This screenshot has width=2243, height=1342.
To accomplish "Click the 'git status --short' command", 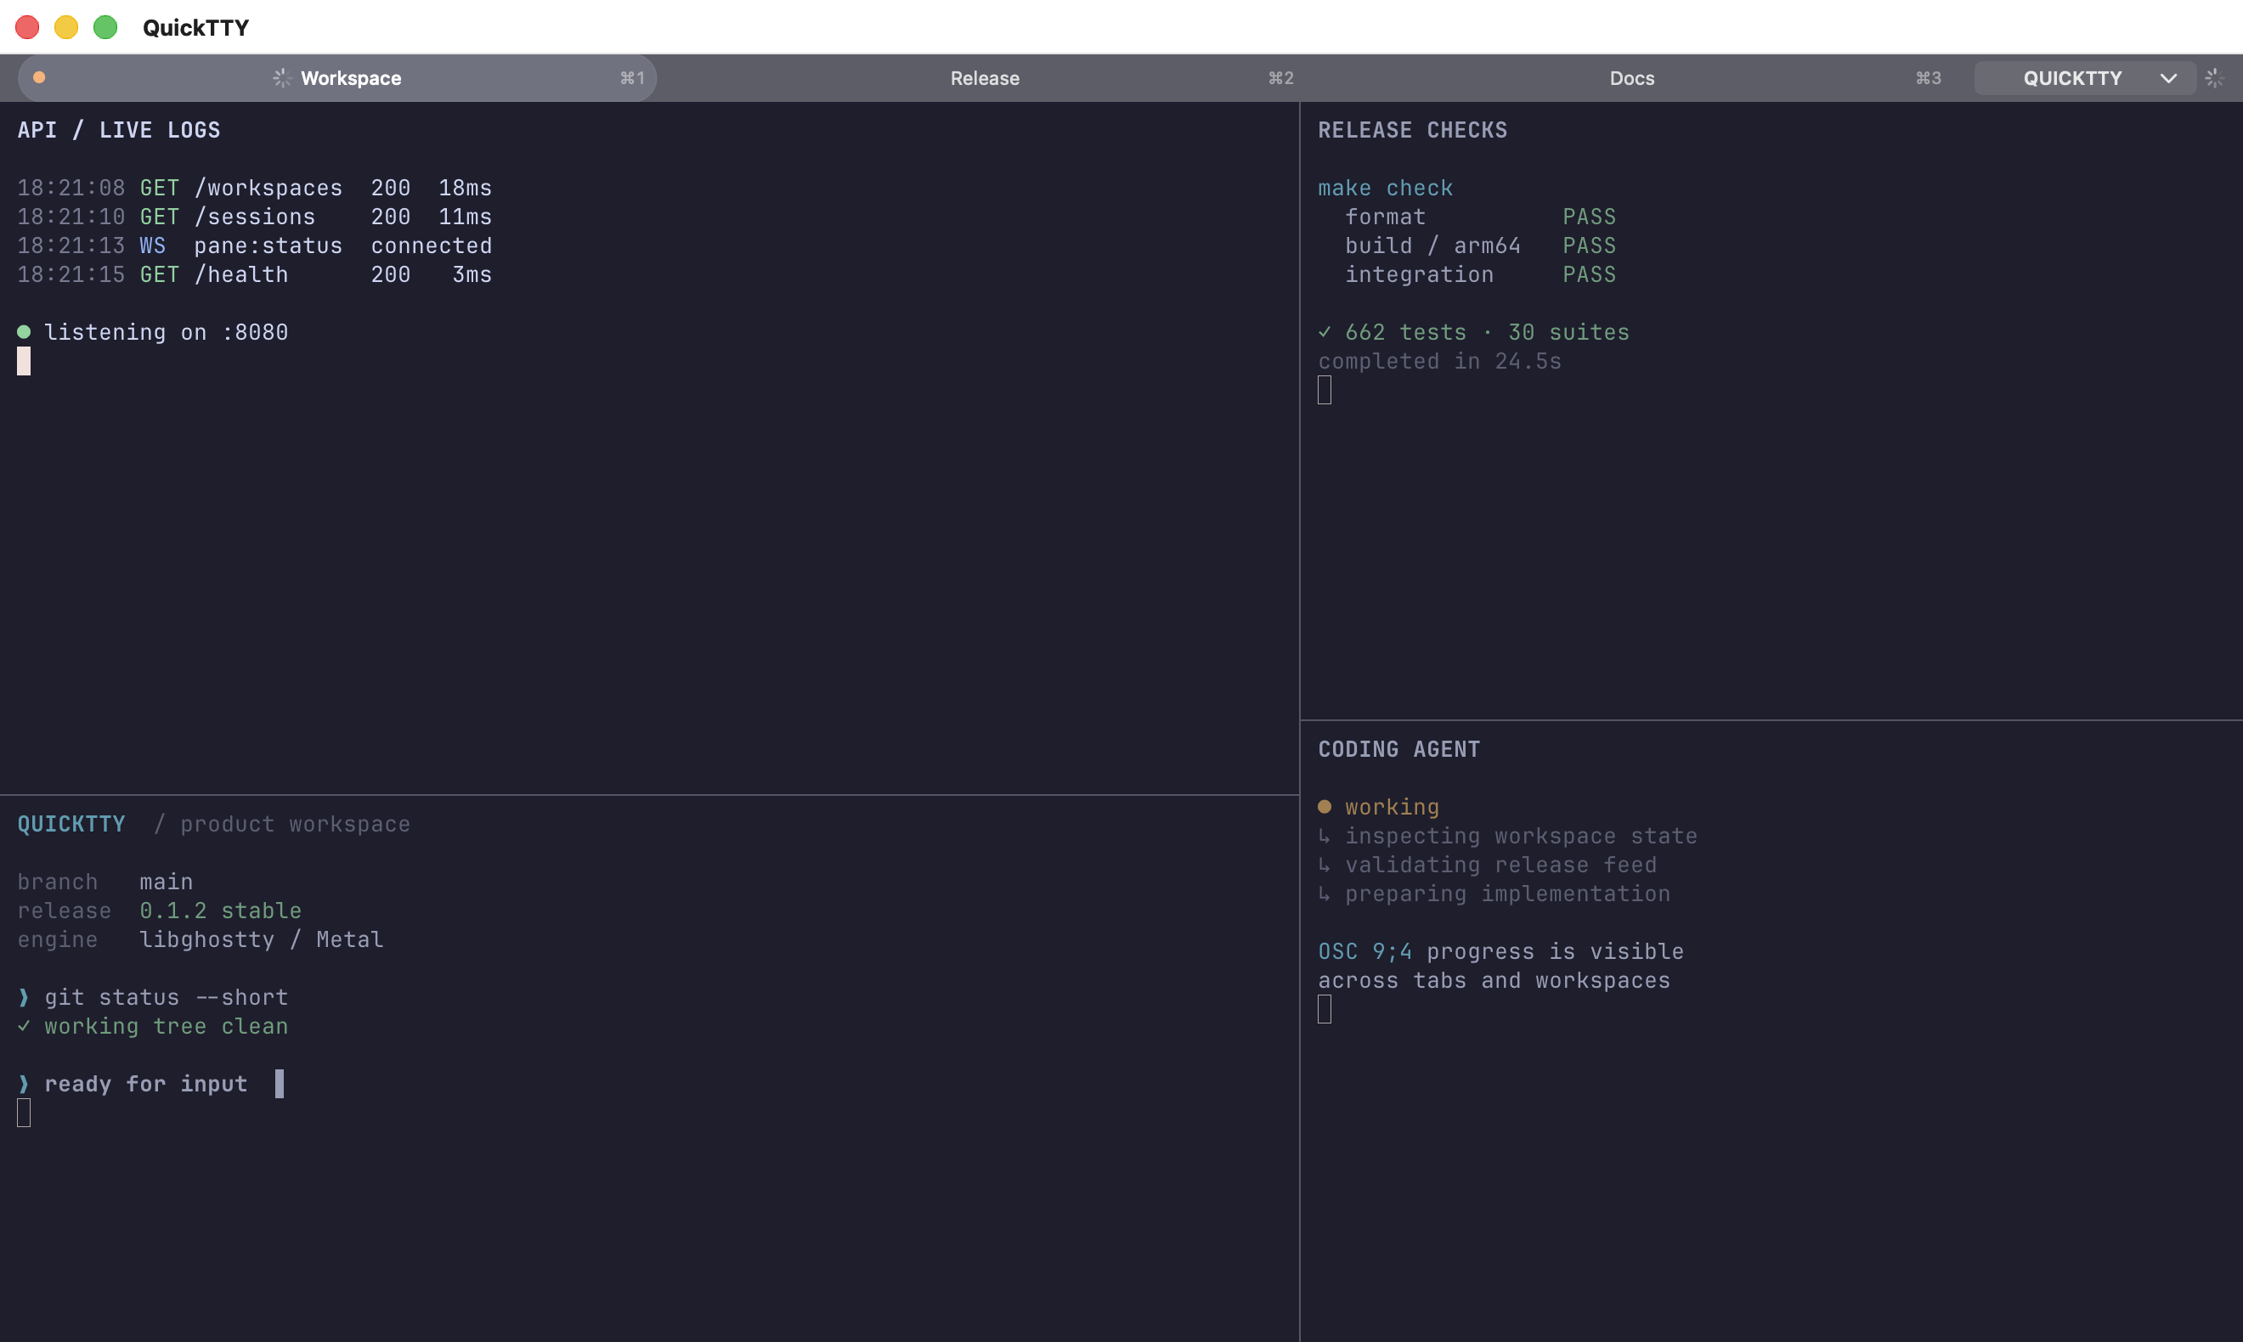I will (167, 998).
